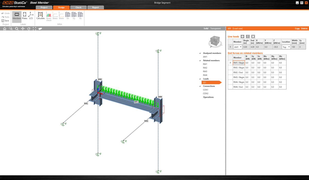Run the Calculate command
This screenshot has width=309, height=180.
40,16
